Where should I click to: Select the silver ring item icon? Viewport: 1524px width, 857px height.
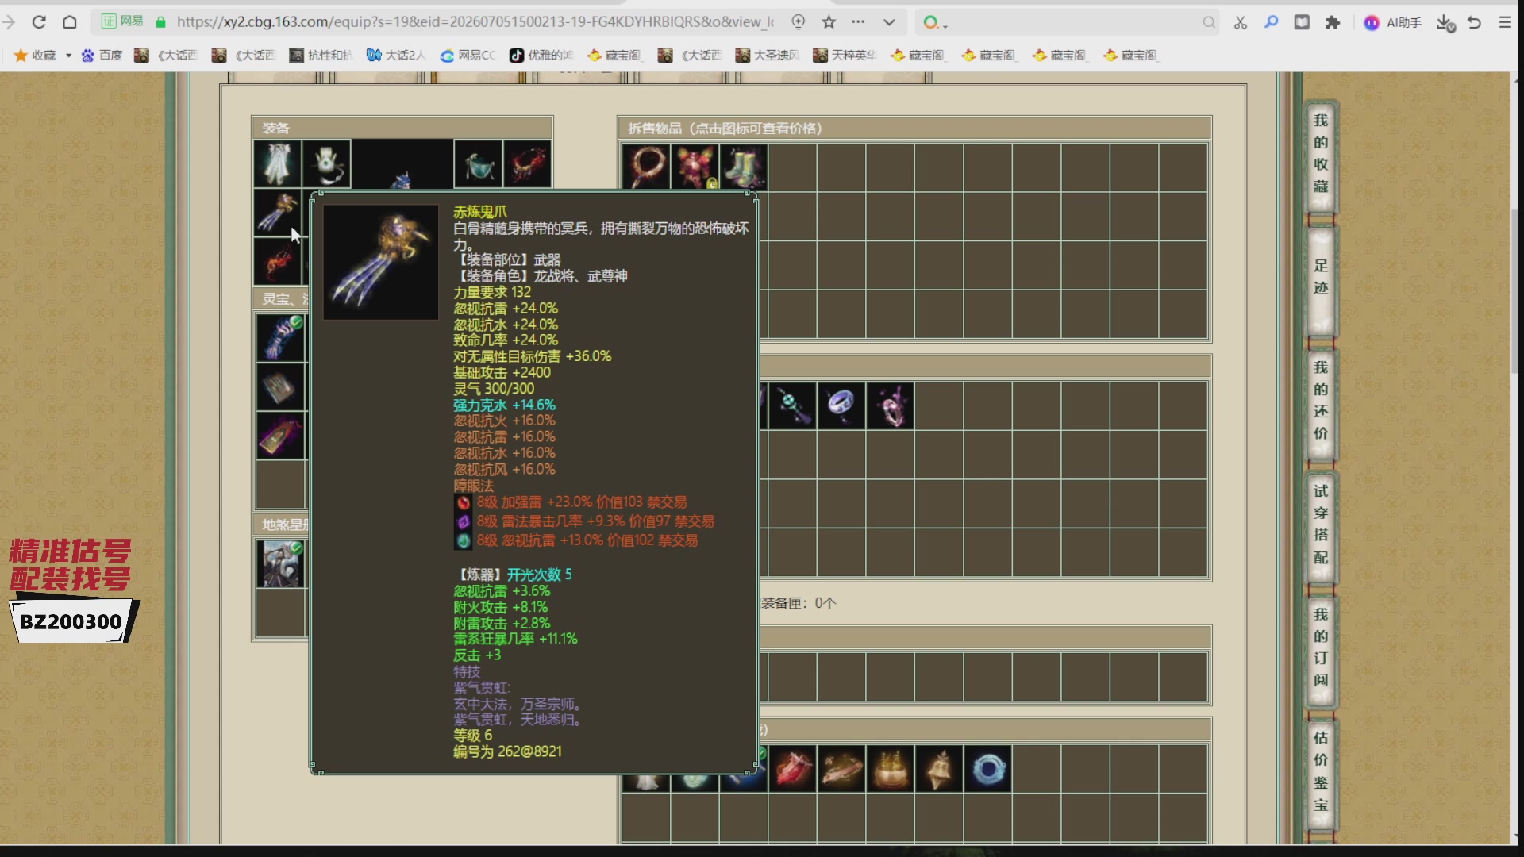pyautogui.click(x=841, y=405)
